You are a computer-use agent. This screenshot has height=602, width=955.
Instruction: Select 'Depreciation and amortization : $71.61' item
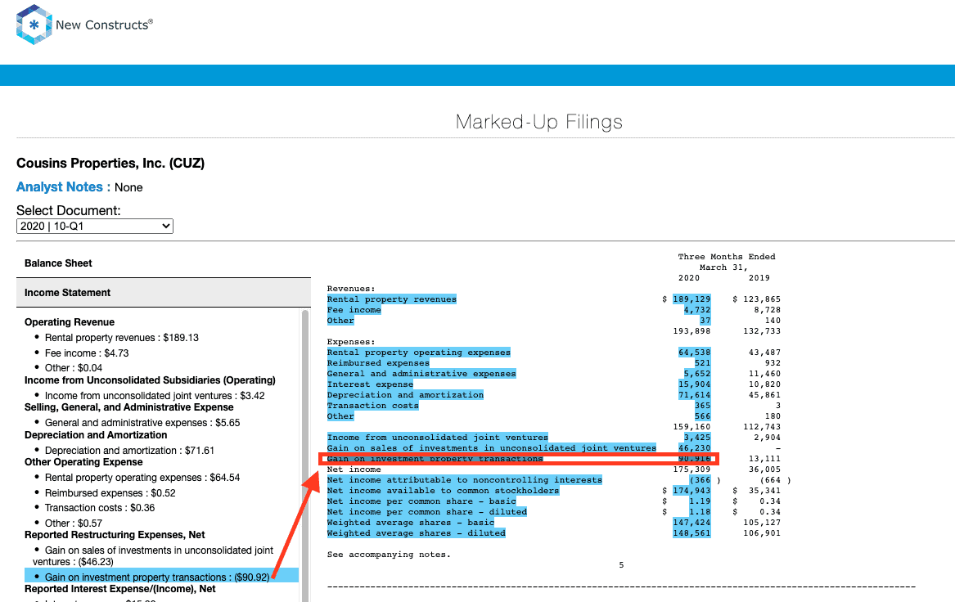pyautogui.click(x=129, y=451)
